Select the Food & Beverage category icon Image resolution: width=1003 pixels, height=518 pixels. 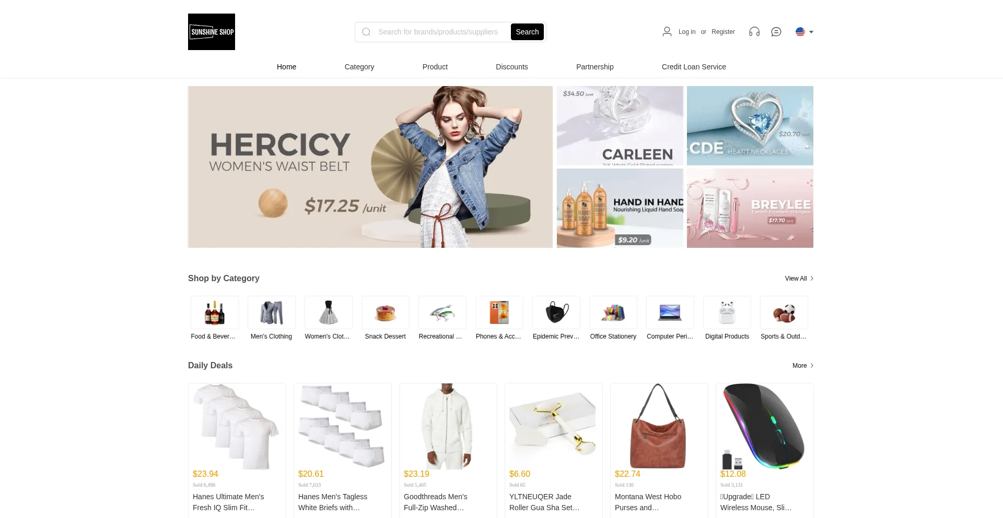point(215,312)
